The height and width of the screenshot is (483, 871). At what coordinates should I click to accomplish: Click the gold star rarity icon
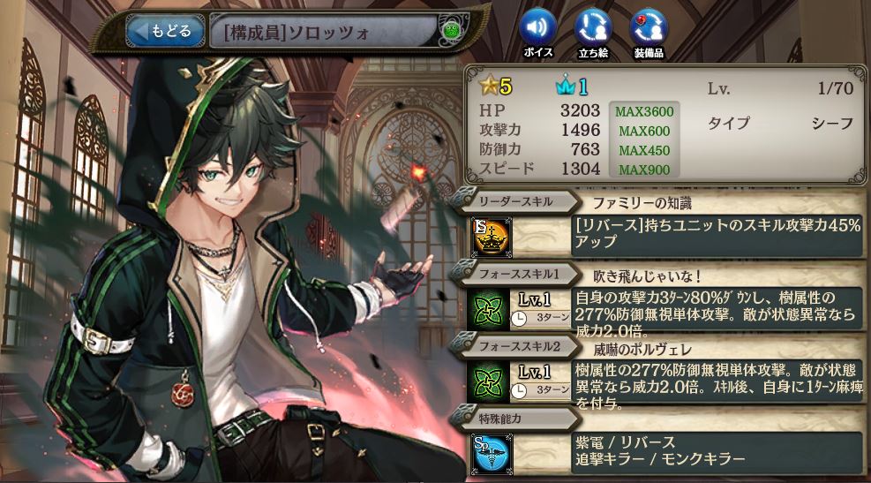(489, 87)
